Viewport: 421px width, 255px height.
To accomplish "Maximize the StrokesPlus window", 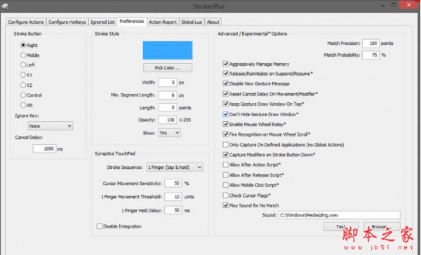I will pos(394,5).
